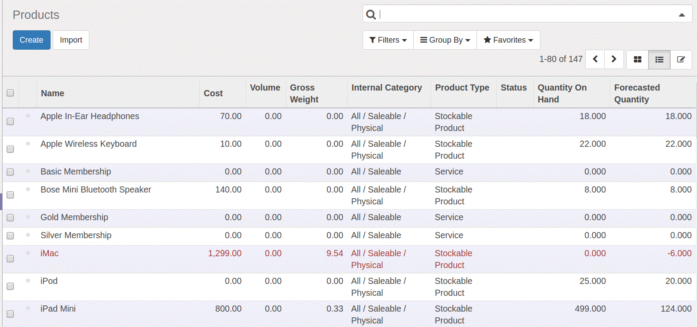The height and width of the screenshot is (327, 697).
Task: Open the iPod product
Action: click(x=49, y=281)
